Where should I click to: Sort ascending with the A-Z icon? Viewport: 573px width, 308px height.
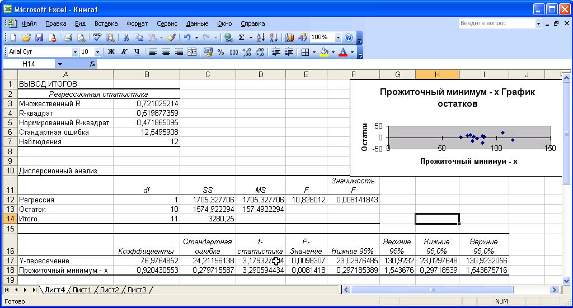261,37
